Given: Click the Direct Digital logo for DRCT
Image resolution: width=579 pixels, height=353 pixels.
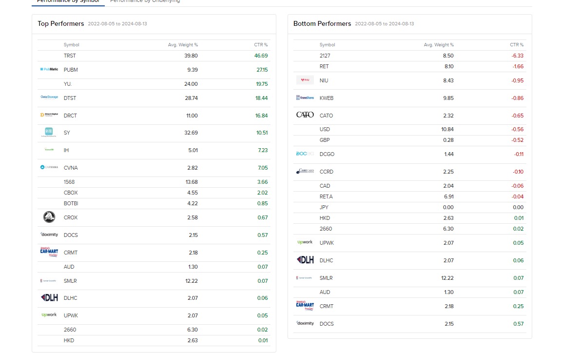Looking at the screenshot, I should click(x=49, y=115).
